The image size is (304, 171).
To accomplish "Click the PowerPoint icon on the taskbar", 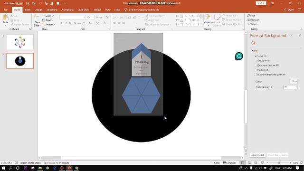I will [69, 168].
